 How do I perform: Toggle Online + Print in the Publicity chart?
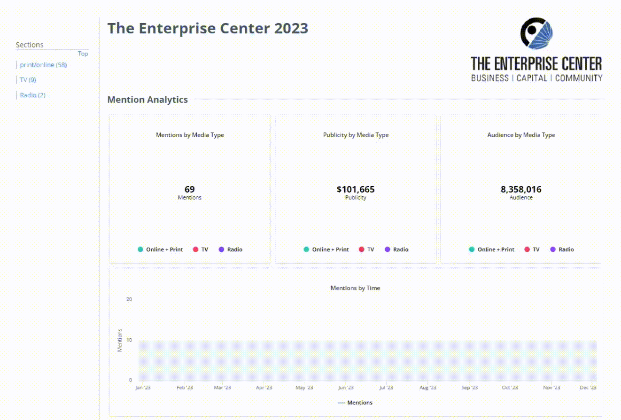click(305, 249)
